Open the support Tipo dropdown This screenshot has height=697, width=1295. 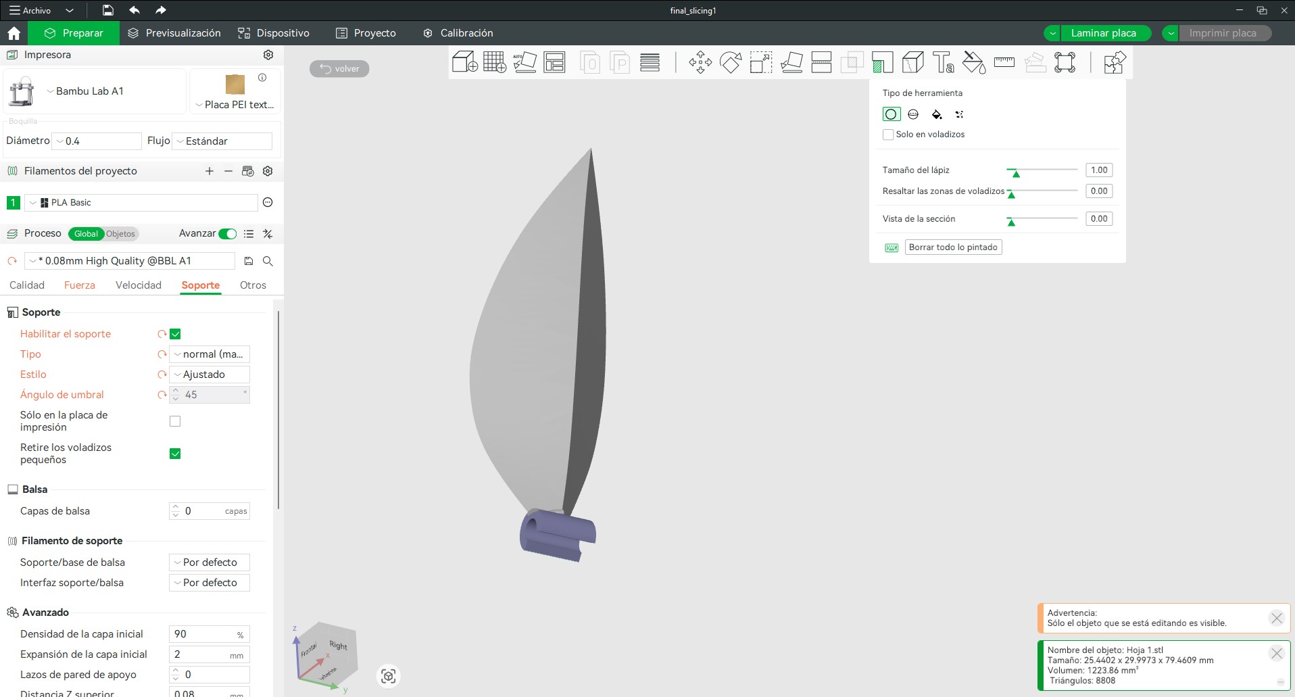210,354
